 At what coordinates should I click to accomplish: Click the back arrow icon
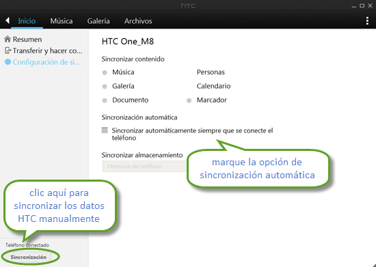[x=8, y=20]
